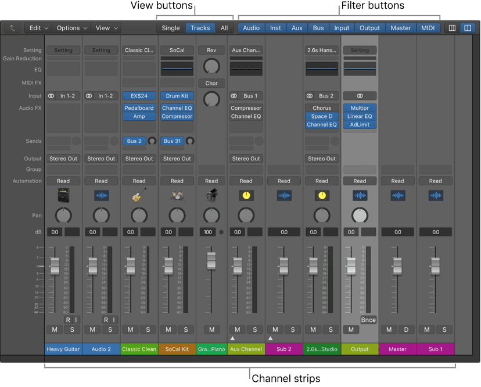
Task: Switch to wide channel strips view icon
Action: [x=468, y=28]
